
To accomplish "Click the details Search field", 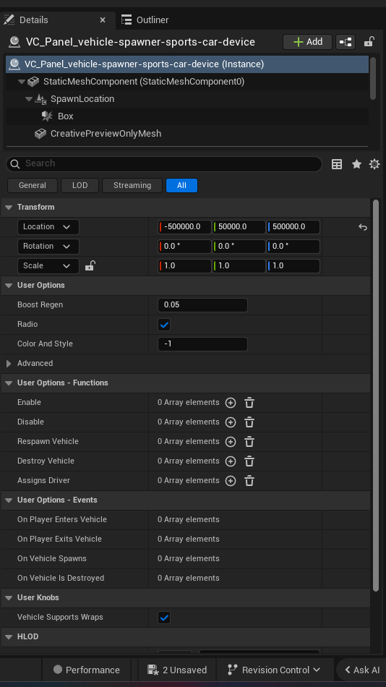I will pos(164,164).
